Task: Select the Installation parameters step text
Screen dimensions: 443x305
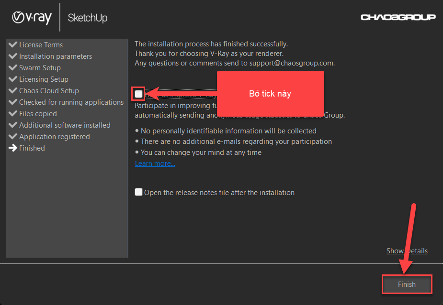Action: [x=56, y=56]
